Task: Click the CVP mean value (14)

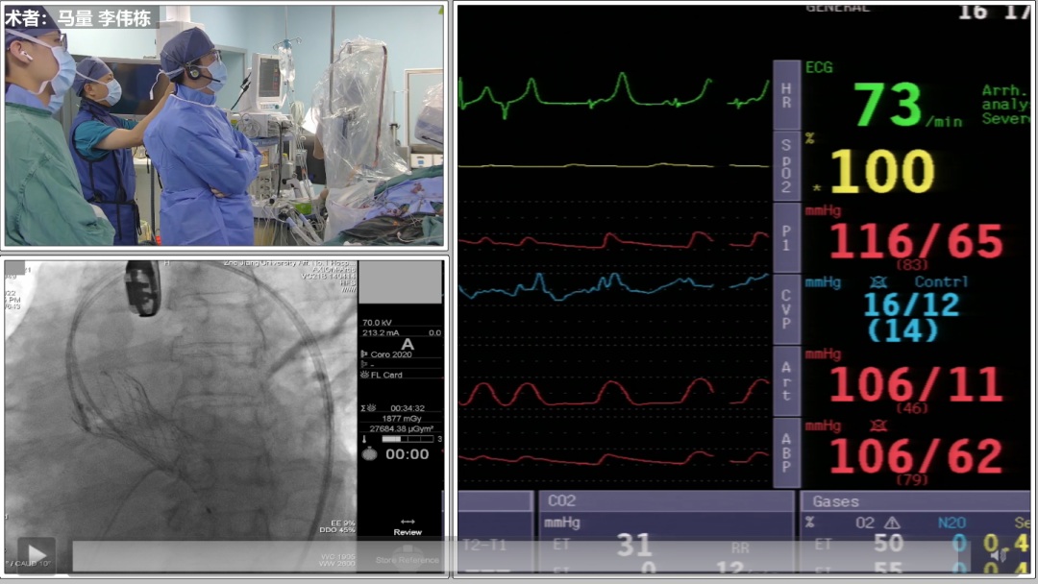Action: (902, 330)
